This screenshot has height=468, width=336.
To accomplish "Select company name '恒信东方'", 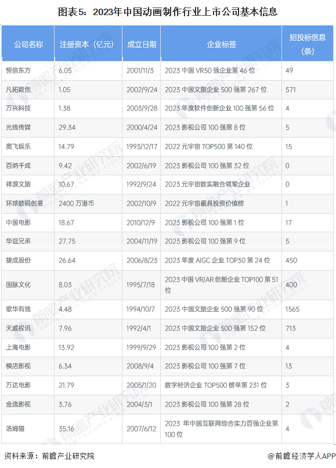I will [x=18, y=70].
